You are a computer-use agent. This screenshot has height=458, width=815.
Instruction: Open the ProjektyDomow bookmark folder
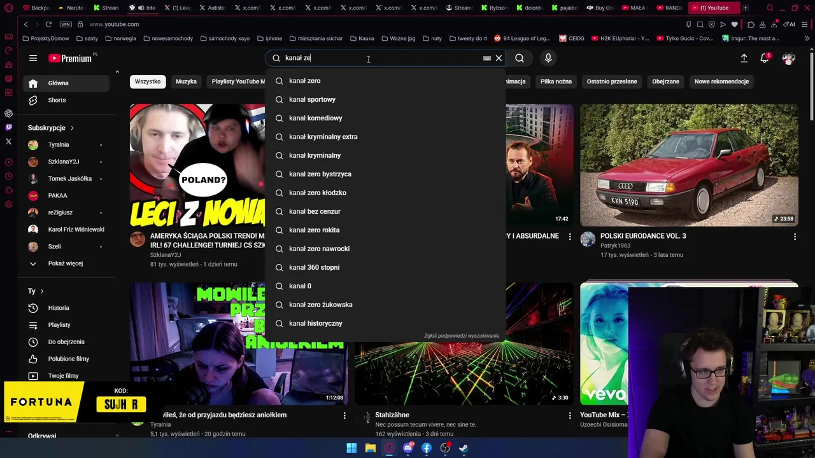pos(46,38)
